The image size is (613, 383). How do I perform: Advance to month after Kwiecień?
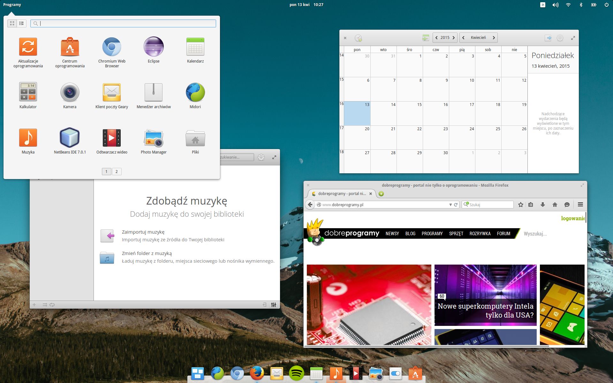click(x=494, y=38)
